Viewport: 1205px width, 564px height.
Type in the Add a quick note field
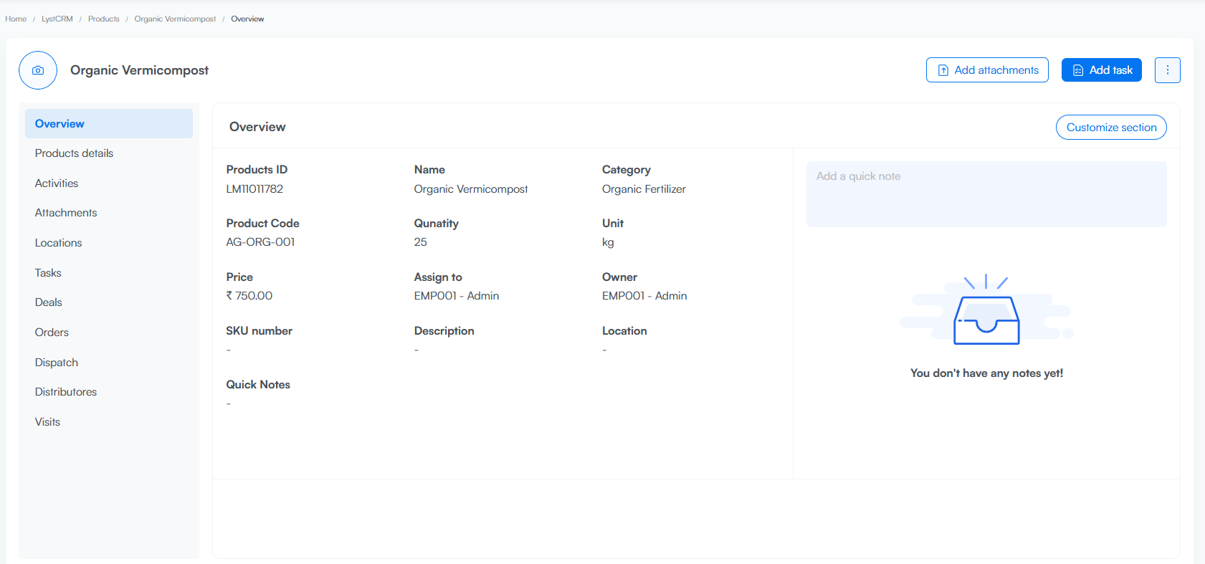coord(986,193)
